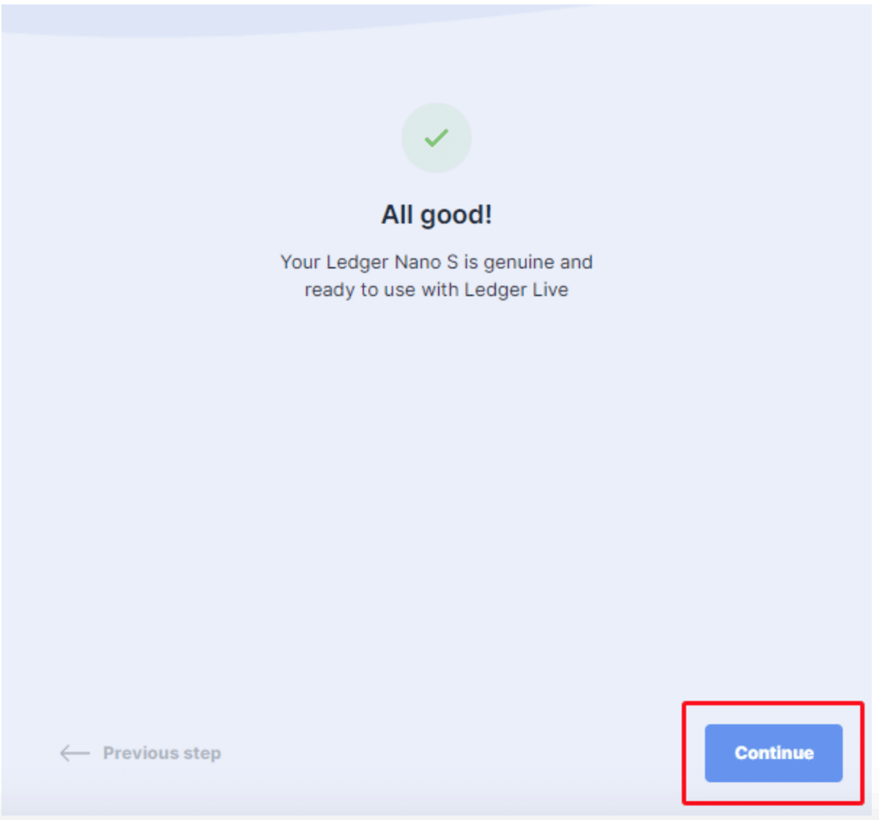
Task: Click 'ready to use with Ledger Live' line
Action: 437,290
